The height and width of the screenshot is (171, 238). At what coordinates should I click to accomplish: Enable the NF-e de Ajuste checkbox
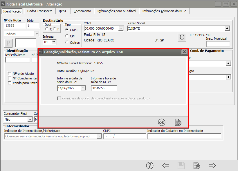10,74
